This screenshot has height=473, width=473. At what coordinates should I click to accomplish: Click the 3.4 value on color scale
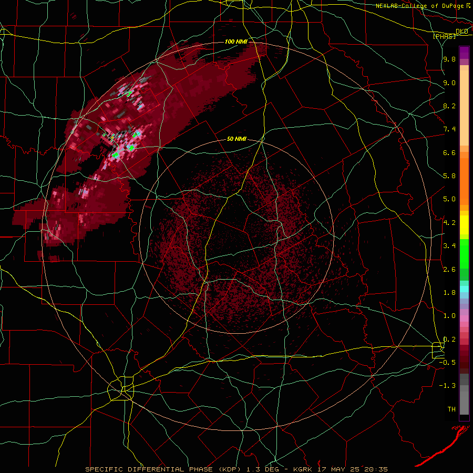[449, 246]
